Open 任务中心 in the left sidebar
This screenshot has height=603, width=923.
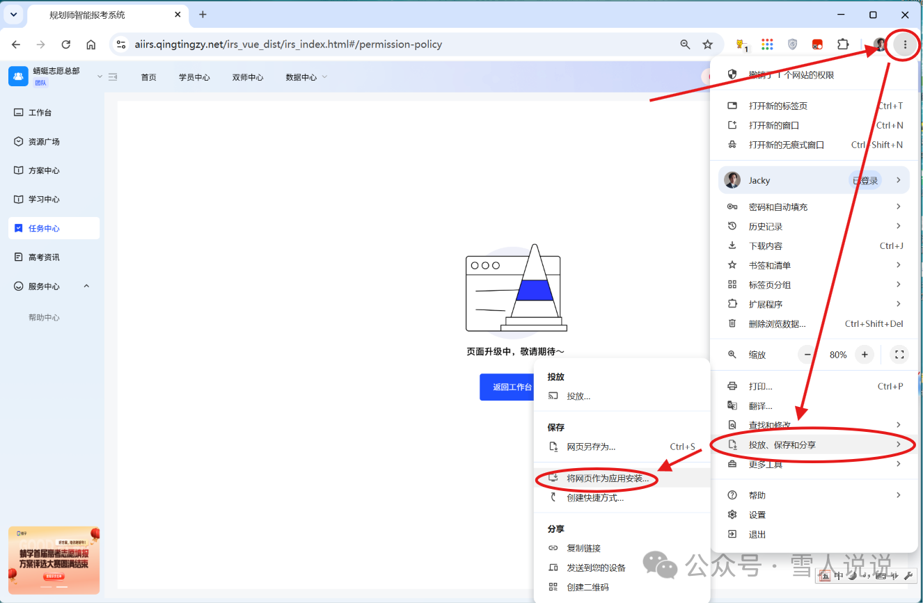(x=54, y=228)
